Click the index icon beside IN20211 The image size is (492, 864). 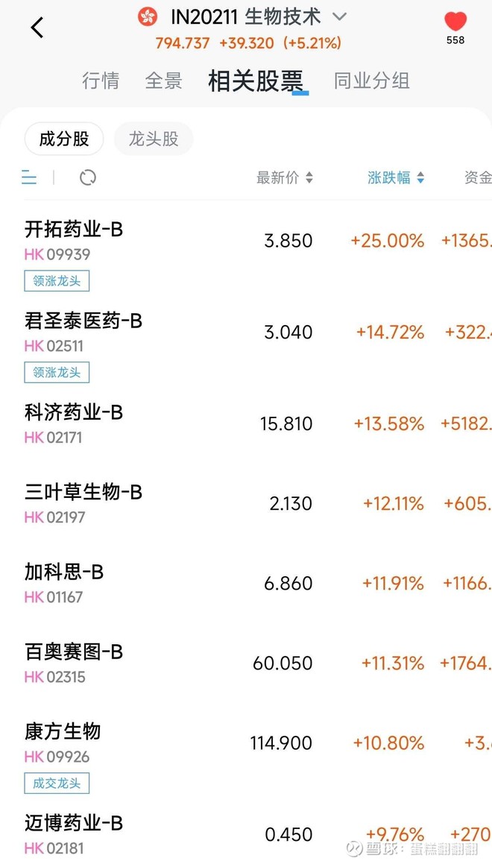point(148,16)
